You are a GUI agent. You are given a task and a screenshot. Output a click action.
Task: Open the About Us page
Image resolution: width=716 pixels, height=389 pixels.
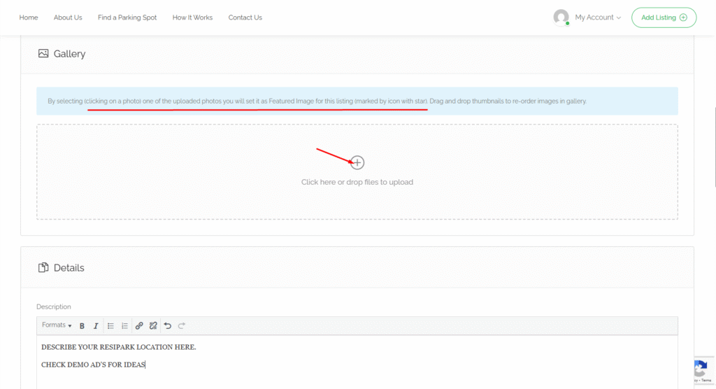click(x=68, y=17)
